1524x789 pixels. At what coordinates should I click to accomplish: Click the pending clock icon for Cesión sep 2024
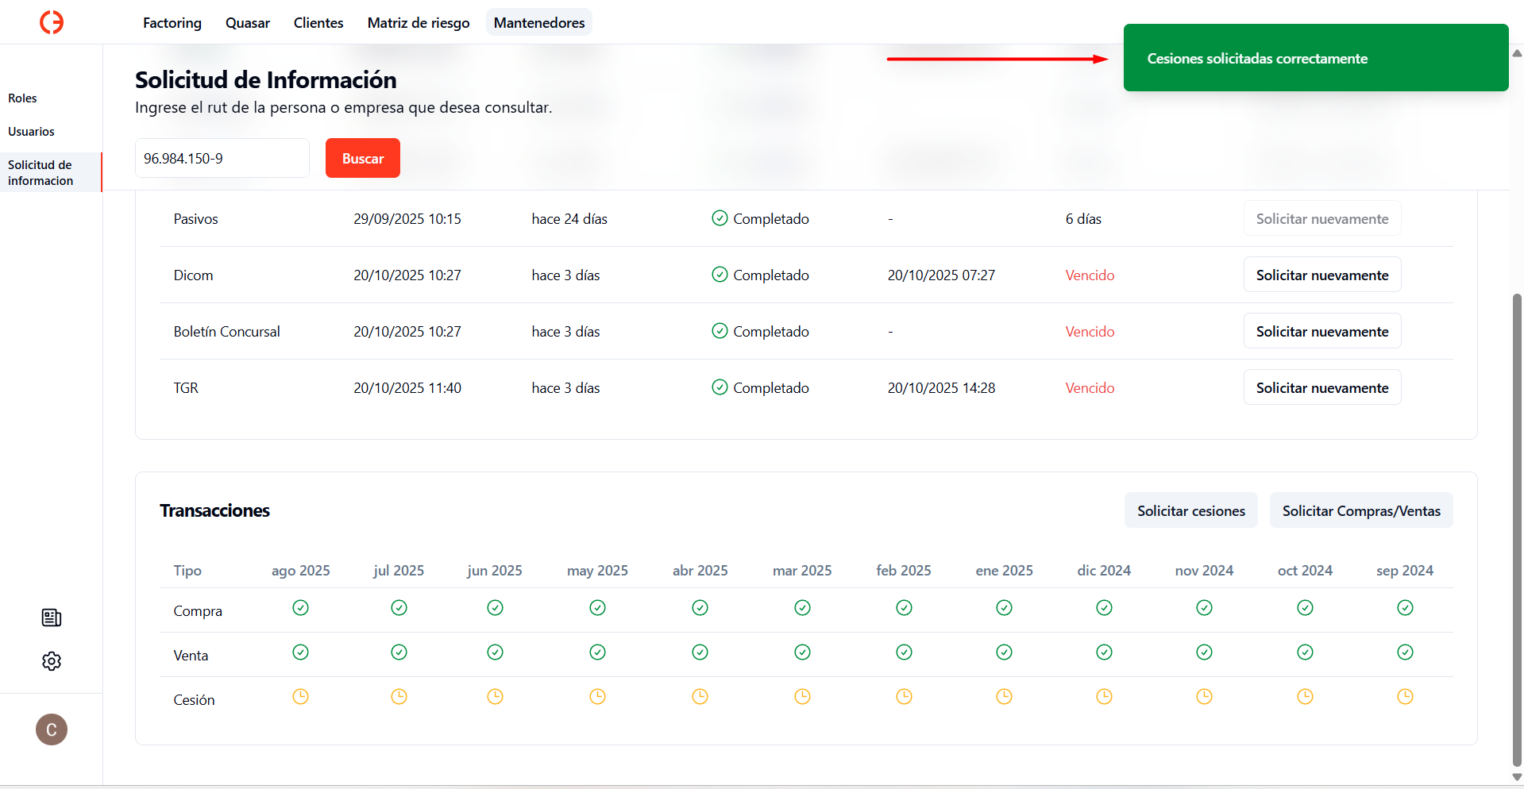click(1405, 696)
